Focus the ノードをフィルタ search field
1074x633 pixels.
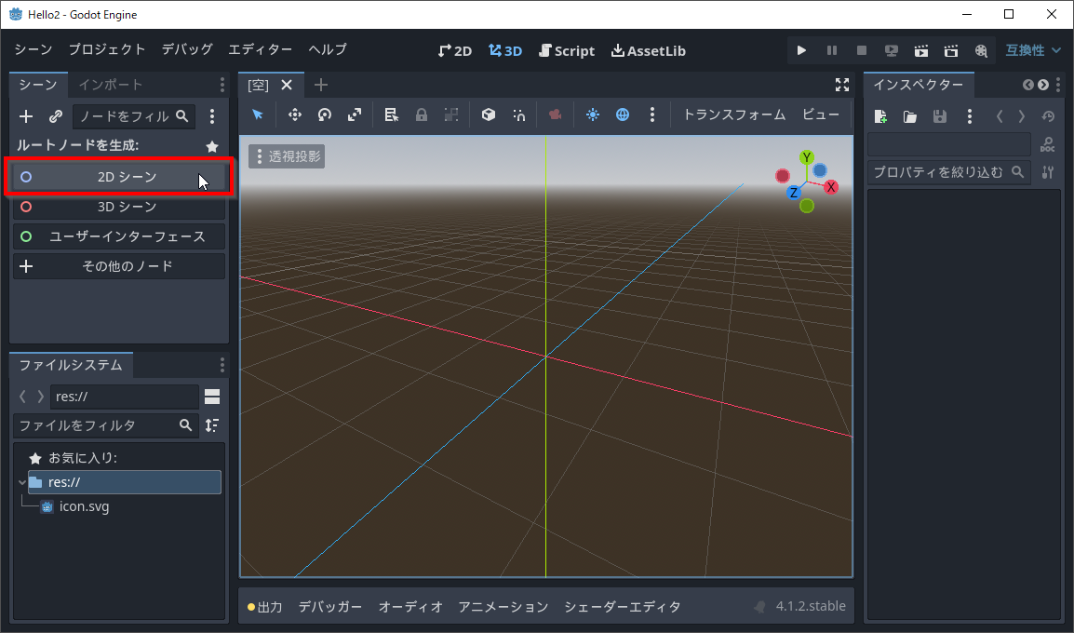(x=134, y=116)
